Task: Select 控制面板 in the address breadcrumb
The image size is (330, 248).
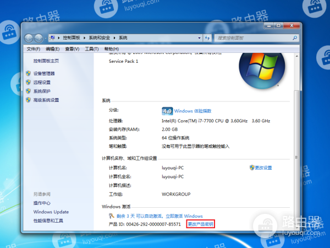Action: (x=71, y=37)
